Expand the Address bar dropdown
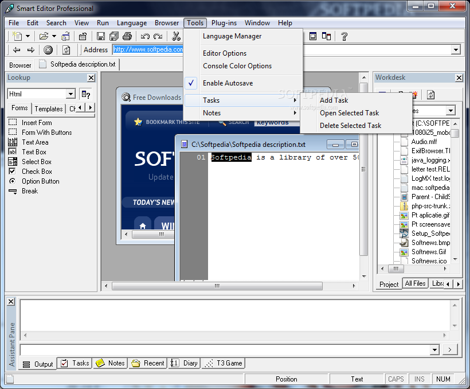The height and width of the screenshot is (389, 470). click(x=456, y=49)
